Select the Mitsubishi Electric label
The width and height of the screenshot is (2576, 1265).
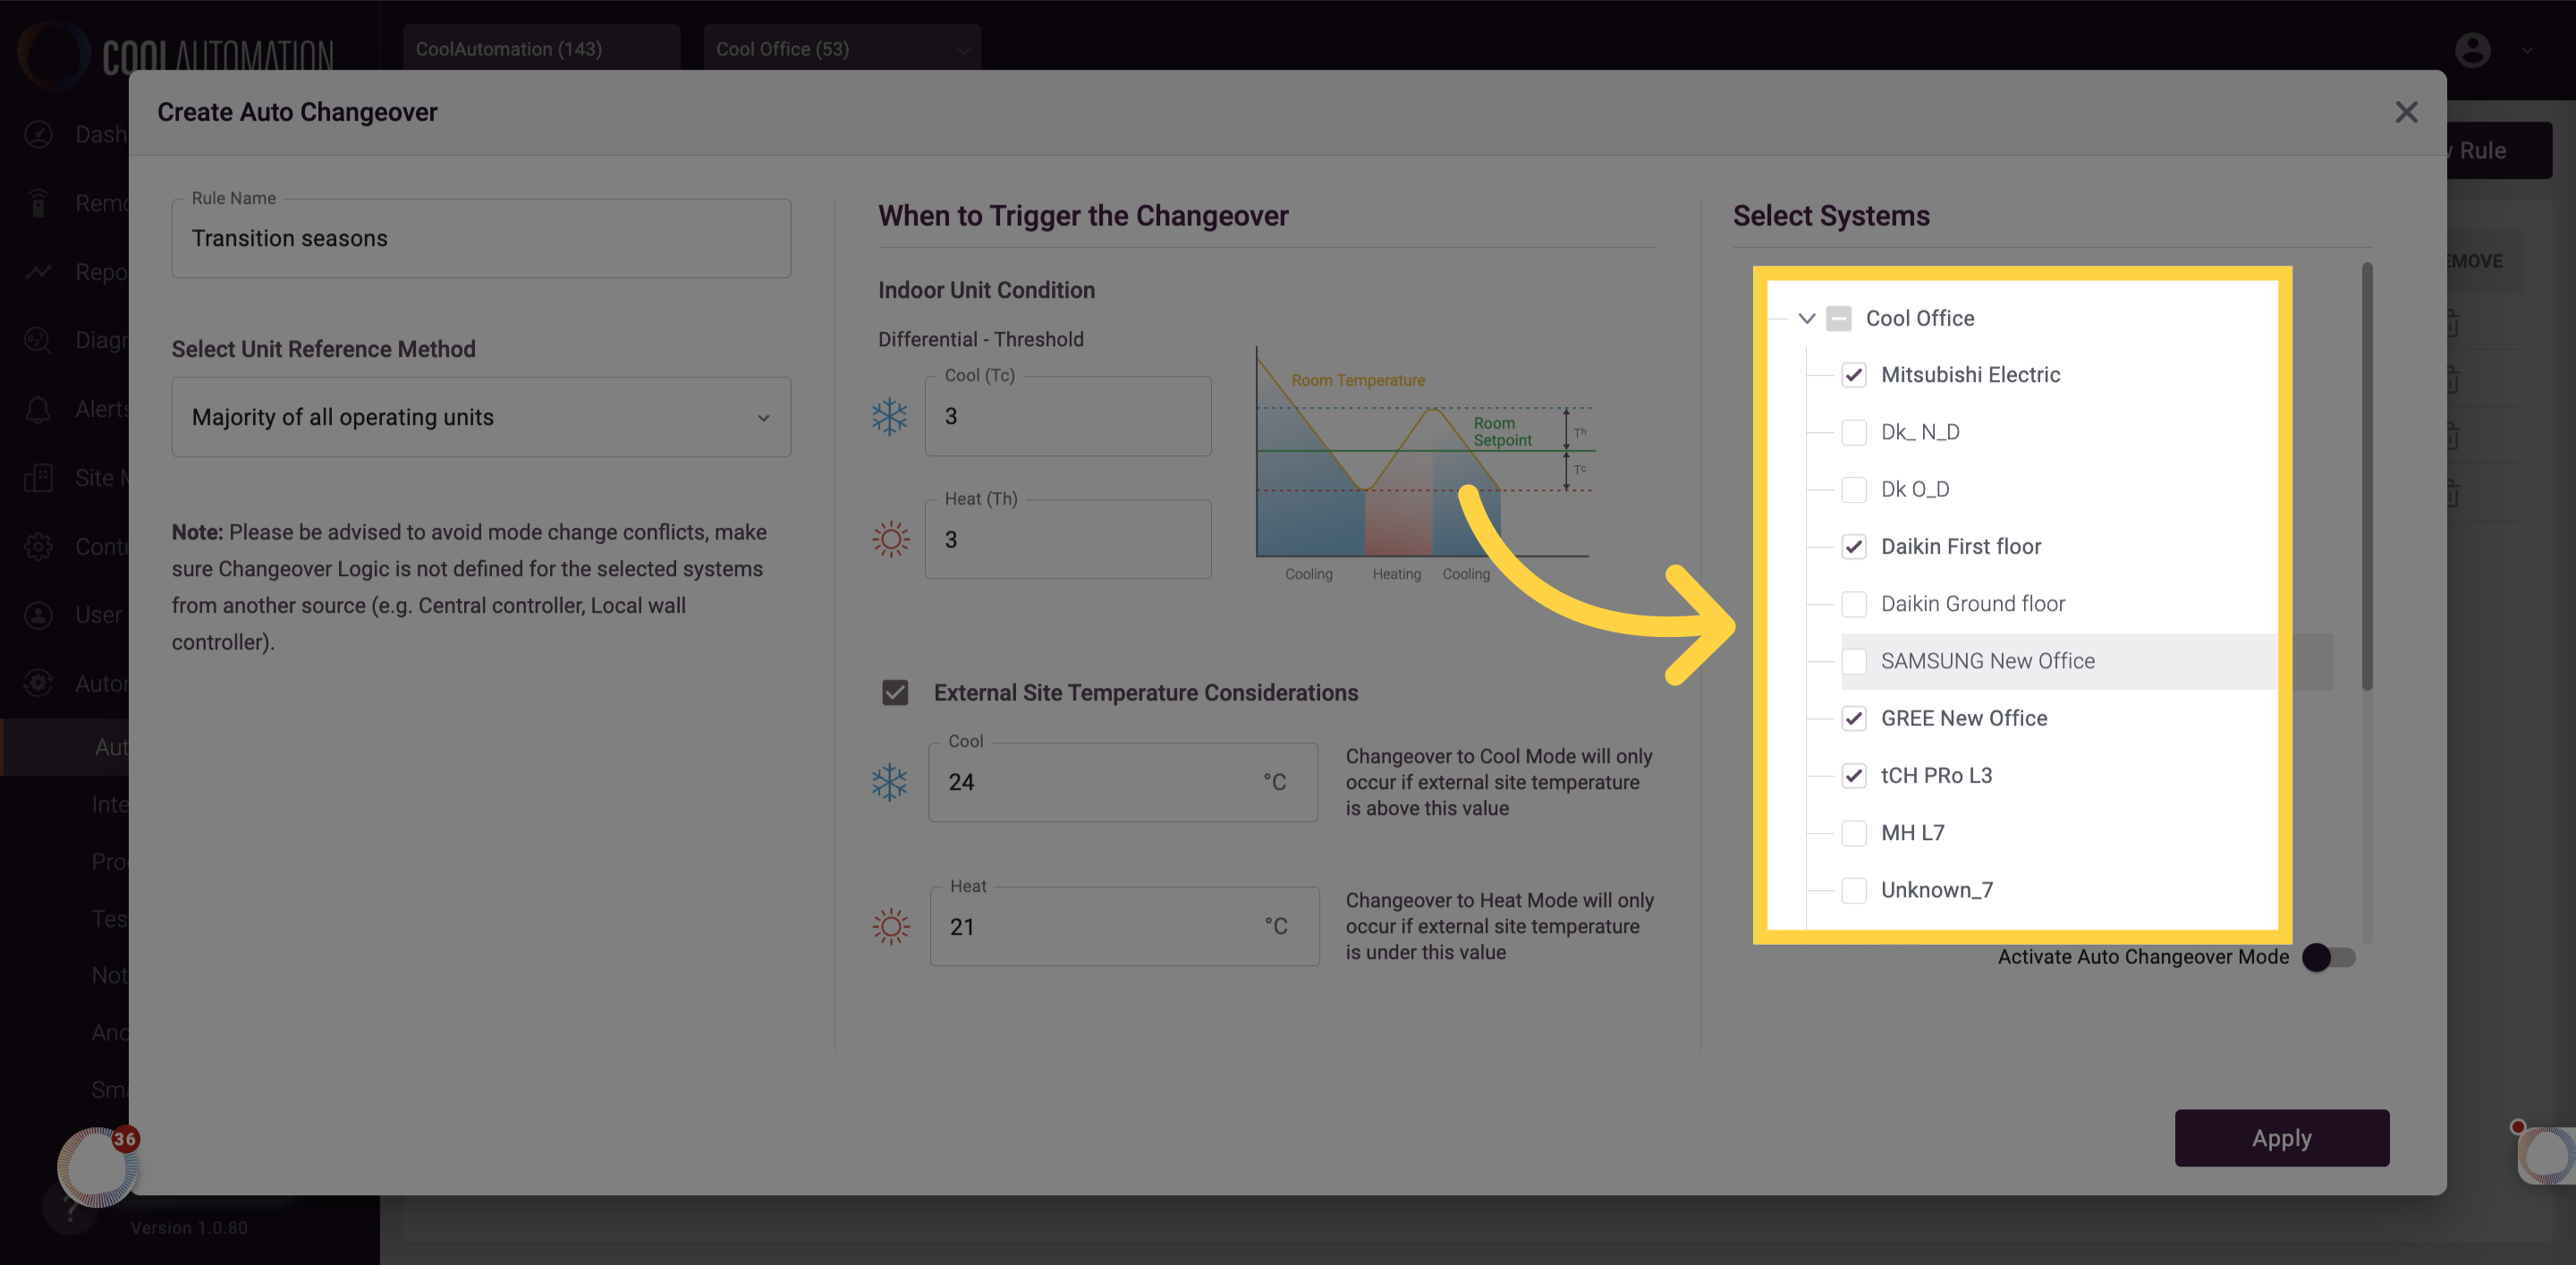[1970, 375]
